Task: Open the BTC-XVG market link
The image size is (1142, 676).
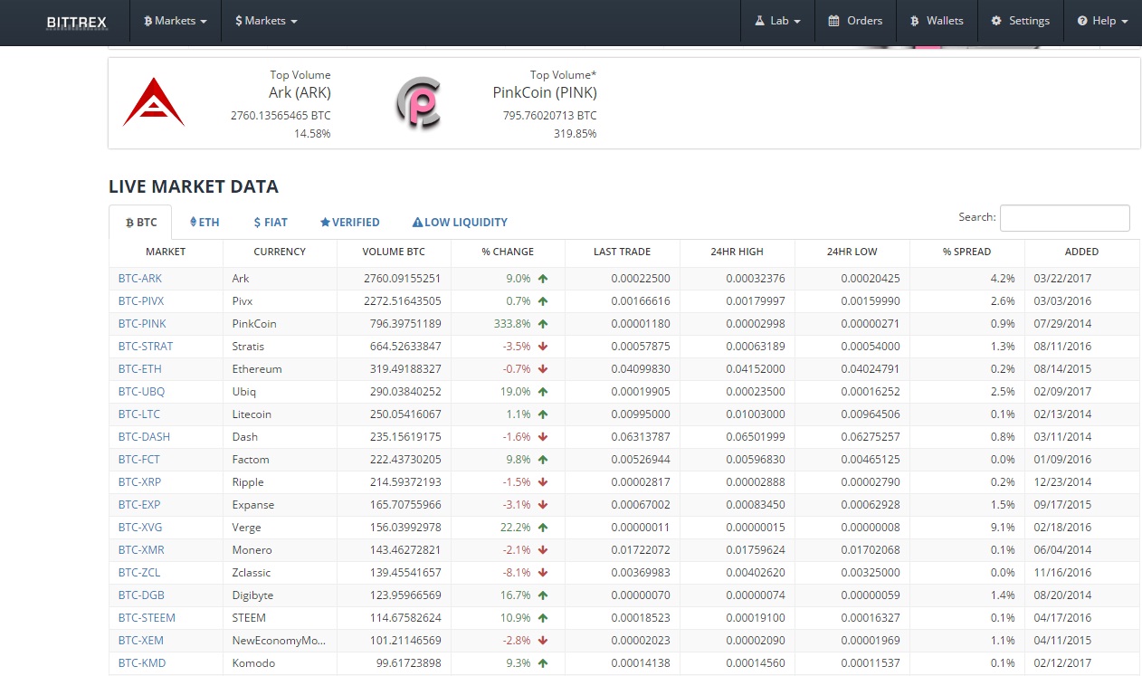Action: pyautogui.click(x=140, y=528)
